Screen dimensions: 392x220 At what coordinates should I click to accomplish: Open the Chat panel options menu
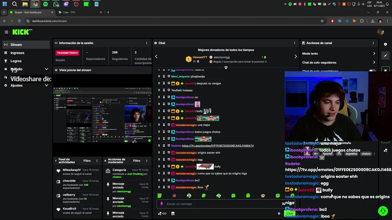295,43
